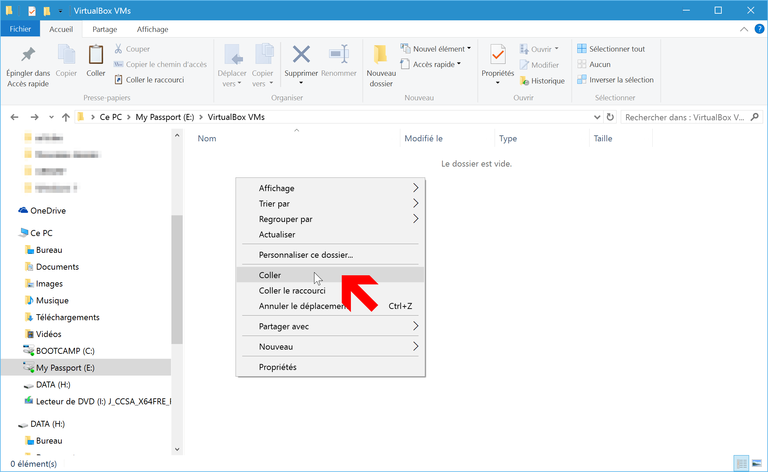The width and height of the screenshot is (768, 472).
Task: Open the Partage ribbon tab
Action: tap(105, 29)
